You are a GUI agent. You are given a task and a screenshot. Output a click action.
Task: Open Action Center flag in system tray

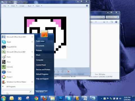[108, 98]
